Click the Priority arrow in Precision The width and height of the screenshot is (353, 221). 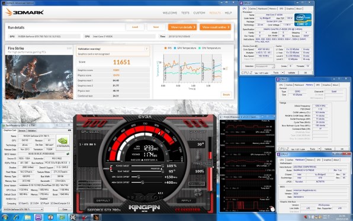pyautogui.click(x=161, y=168)
